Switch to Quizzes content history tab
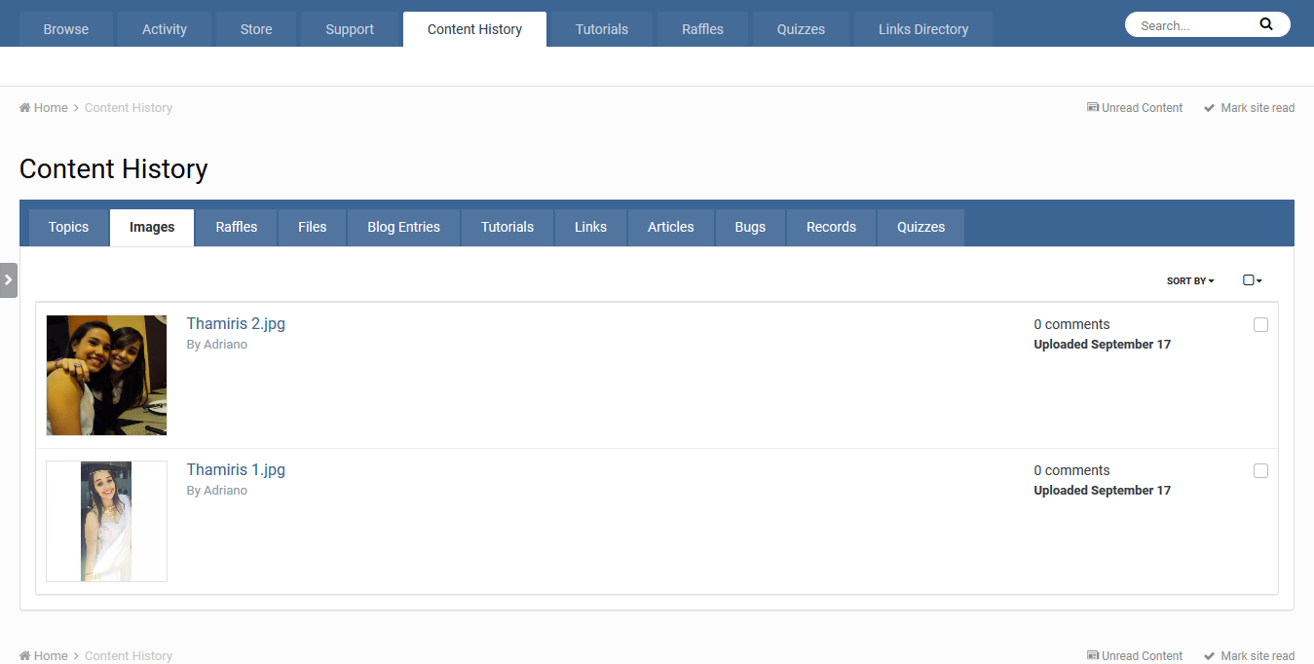Screen dimensions: 1314x664 click(x=920, y=227)
